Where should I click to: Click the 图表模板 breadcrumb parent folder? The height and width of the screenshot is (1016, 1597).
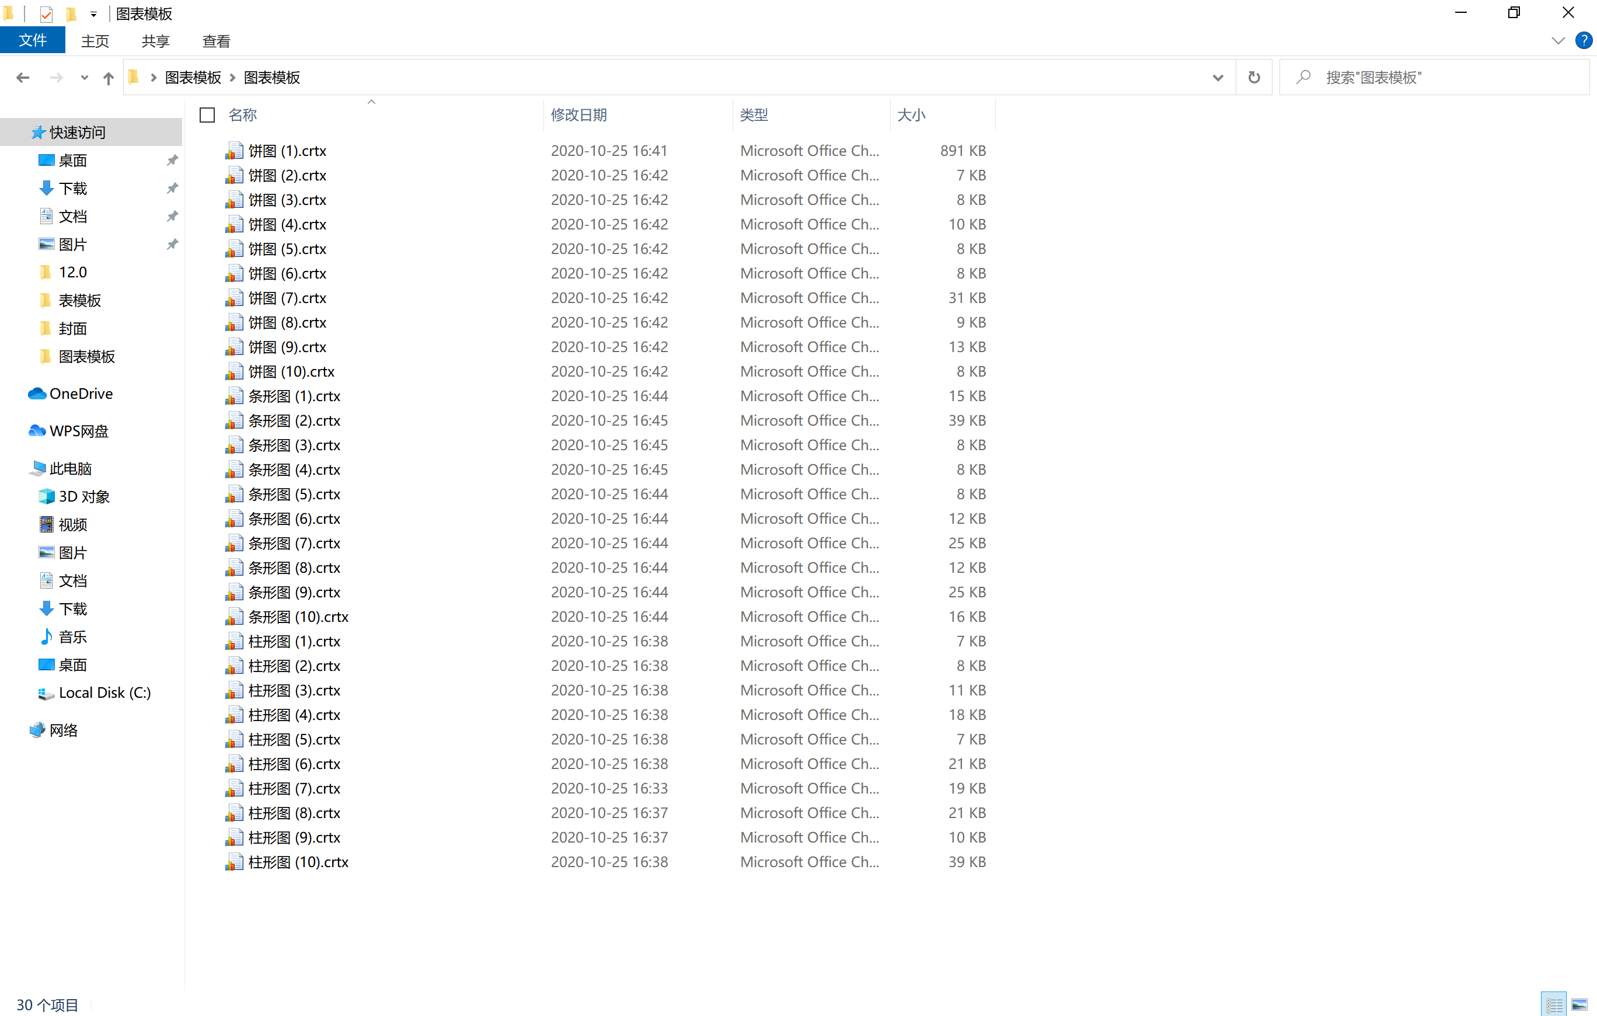(193, 78)
